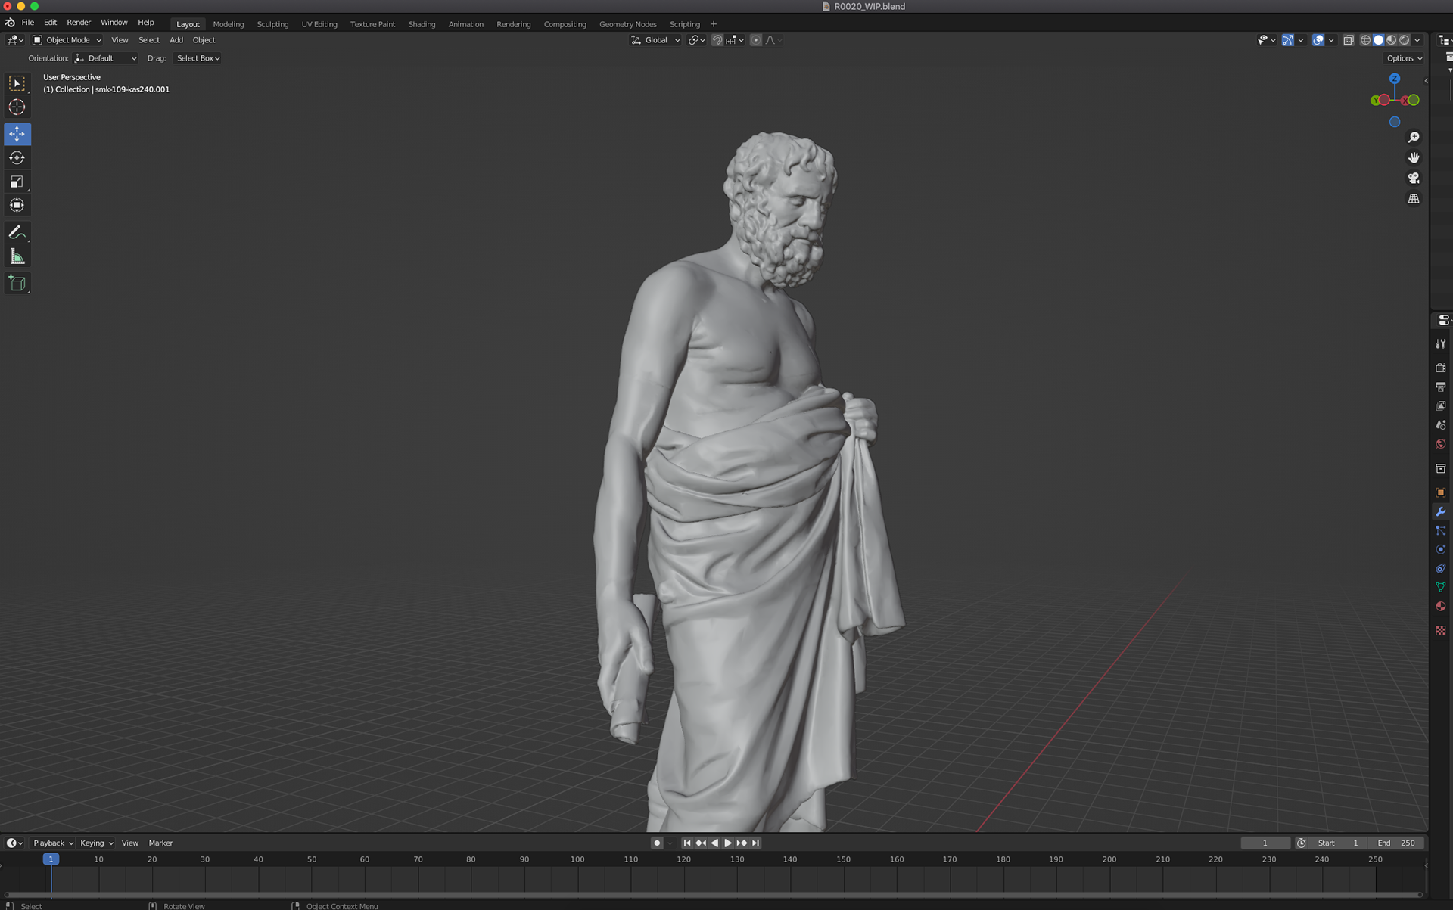1453x910 pixels.
Task: Open the Playback dropdown in timeline
Action: 53,843
